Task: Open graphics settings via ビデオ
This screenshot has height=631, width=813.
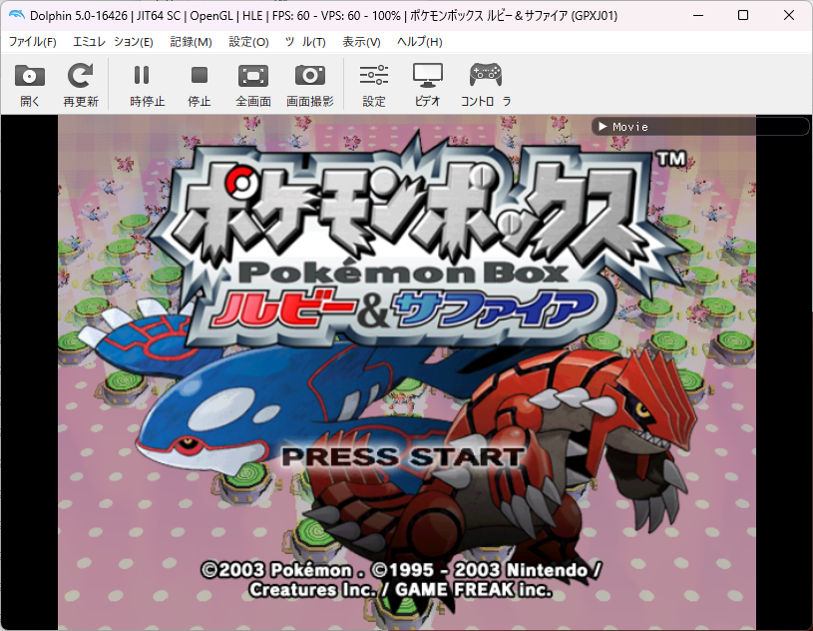Action: (427, 85)
